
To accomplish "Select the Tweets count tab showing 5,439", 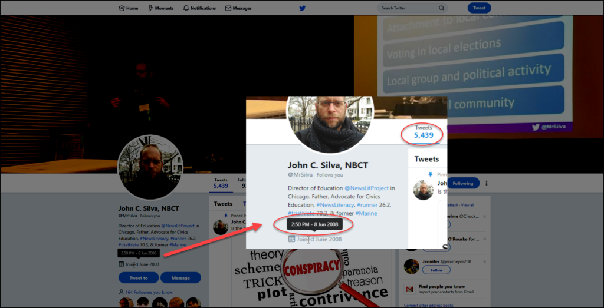I will pyautogui.click(x=221, y=184).
